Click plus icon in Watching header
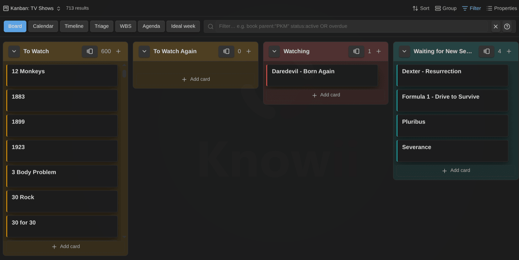Image resolution: width=519 pixels, height=260 pixels. point(379,51)
